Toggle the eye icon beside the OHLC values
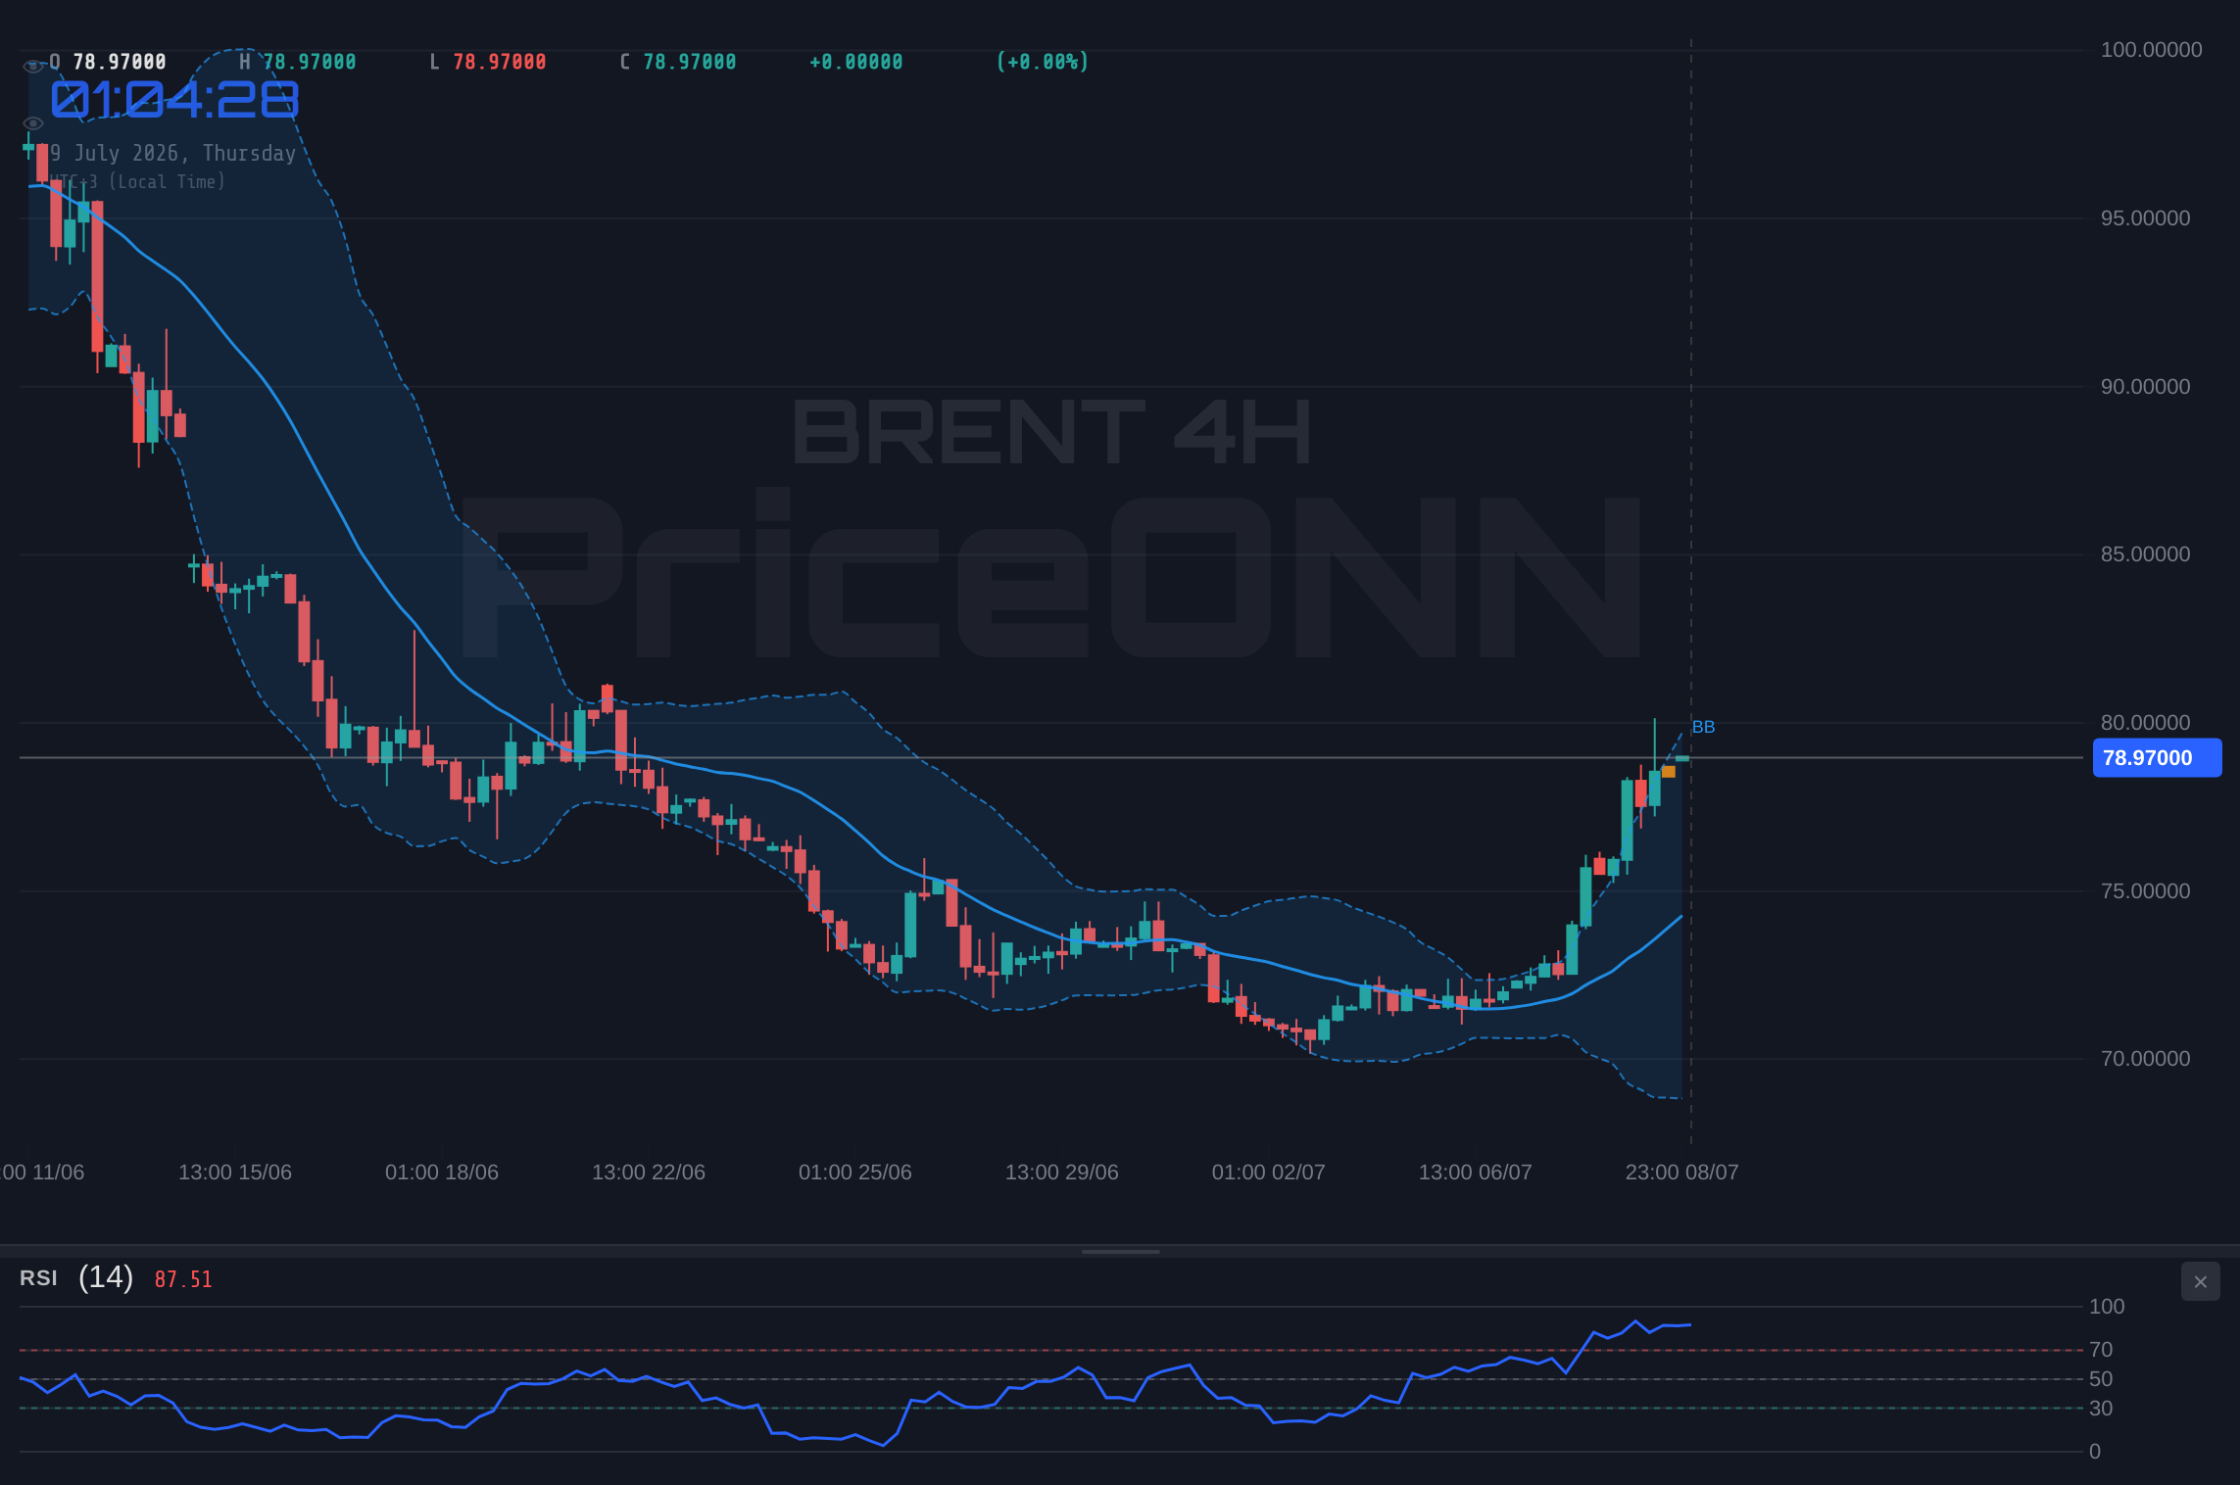This screenshot has height=1485, width=2240. click(33, 66)
